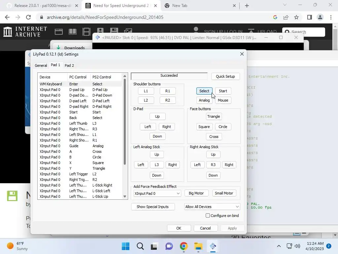Open the browser side panel icon
Screen dimensions: 338x254
[x=310, y=17]
